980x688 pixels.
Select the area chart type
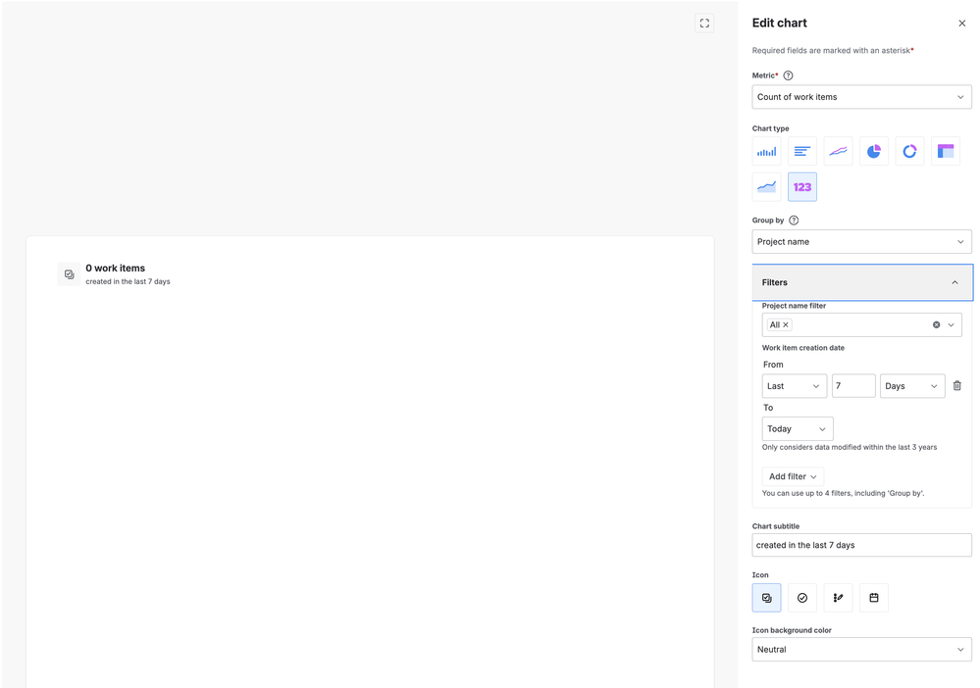(x=766, y=186)
